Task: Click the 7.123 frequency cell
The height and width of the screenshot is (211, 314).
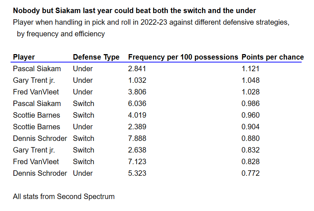Action: coord(137,162)
